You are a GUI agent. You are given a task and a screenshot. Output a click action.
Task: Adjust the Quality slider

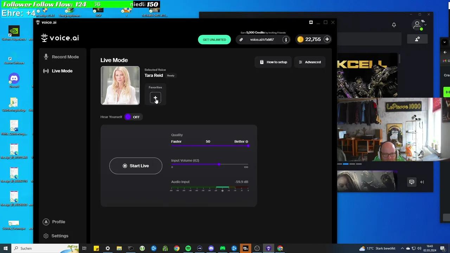click(210, 145)
